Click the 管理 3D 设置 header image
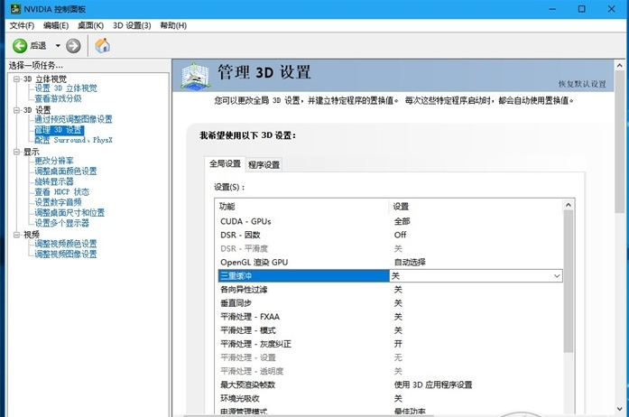Viewport: 629px width, 417px height. [x=195, y=76]
